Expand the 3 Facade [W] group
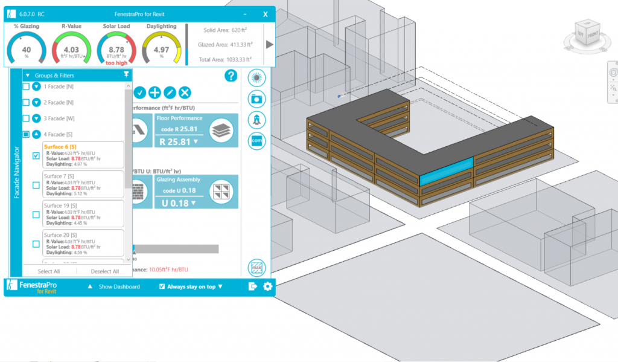The image size is (618, 362). pyautogui.click(x=36, y=118)
